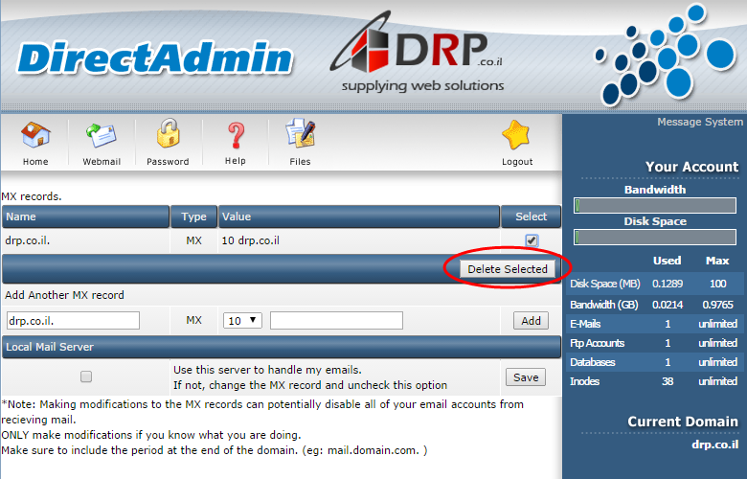Click the Add button for MX record

530,321
